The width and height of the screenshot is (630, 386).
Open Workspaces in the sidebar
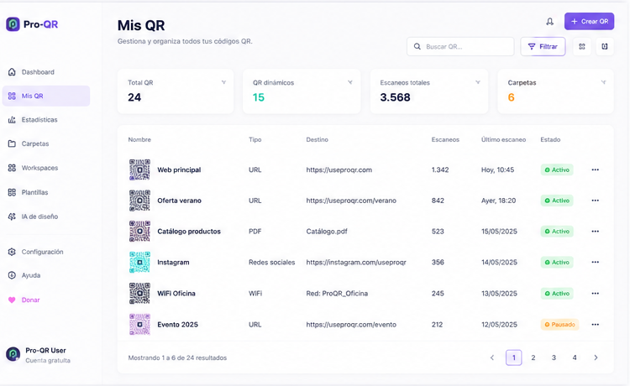[39, 168]
